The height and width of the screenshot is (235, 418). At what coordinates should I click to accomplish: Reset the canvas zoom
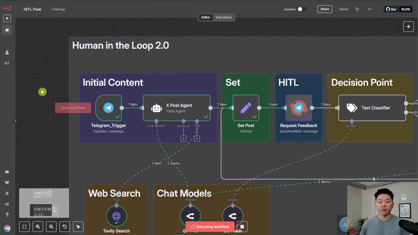tap(65, 227)
